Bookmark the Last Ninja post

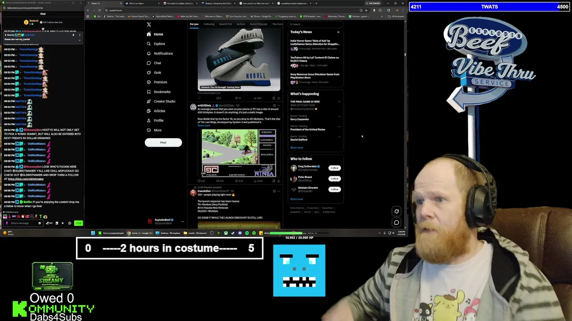tap(274, 181)
